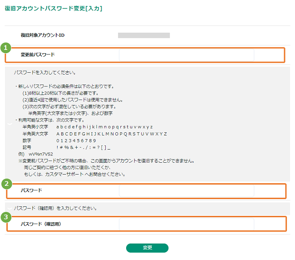Click the 変更前パスワード input field

187,55
